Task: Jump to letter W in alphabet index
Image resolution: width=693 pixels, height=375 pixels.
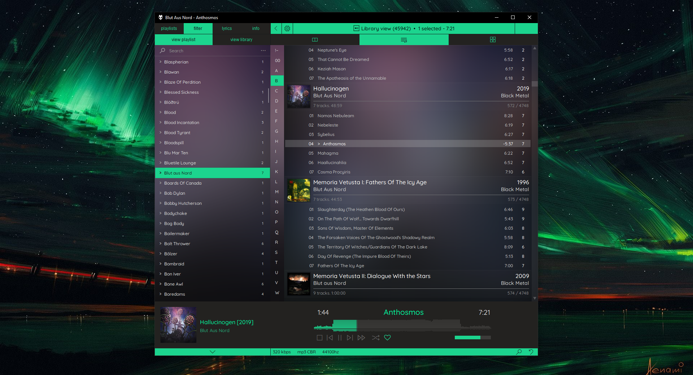Action: [x=277, y=293]
